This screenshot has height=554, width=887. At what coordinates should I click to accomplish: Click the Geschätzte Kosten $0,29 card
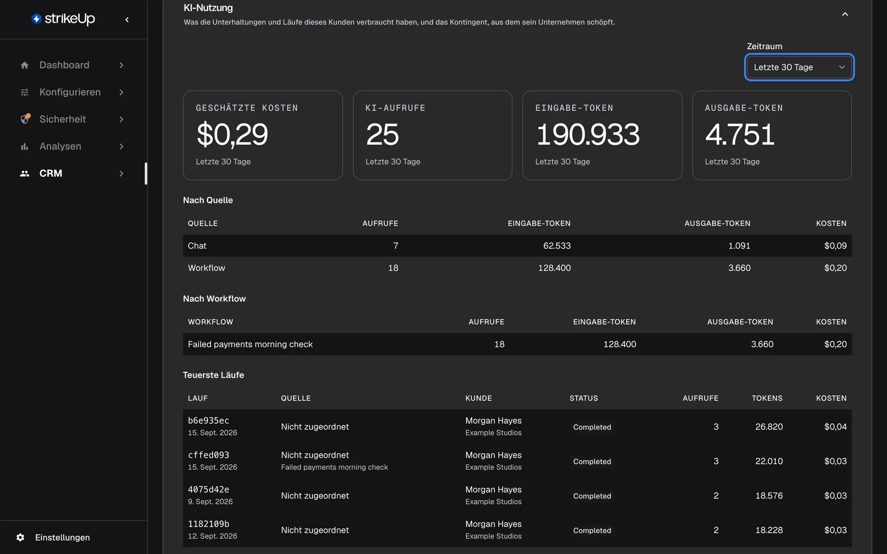tap(263, 135)
